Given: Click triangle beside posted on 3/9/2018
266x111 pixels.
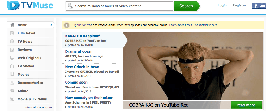Looking at the screenshot, I should [66, 76].
